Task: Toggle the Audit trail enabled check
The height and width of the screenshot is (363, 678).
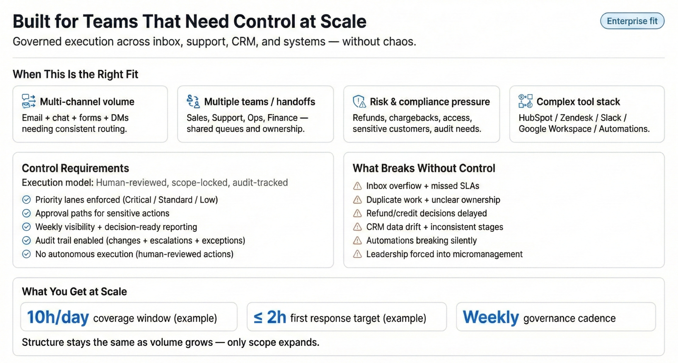Action: point(26,240)
